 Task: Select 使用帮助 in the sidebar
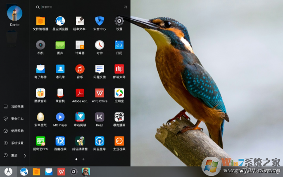point(17,131)
